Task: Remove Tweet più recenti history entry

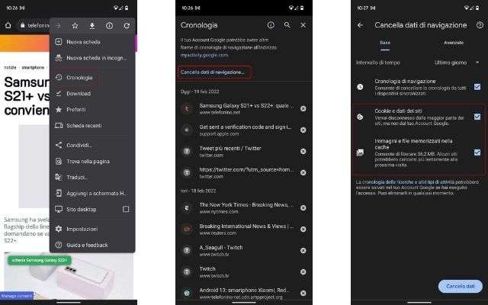Action: 303,151
